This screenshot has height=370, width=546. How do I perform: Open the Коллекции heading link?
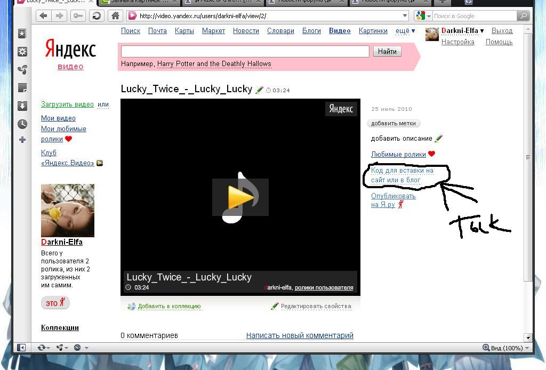coord(60,327)
